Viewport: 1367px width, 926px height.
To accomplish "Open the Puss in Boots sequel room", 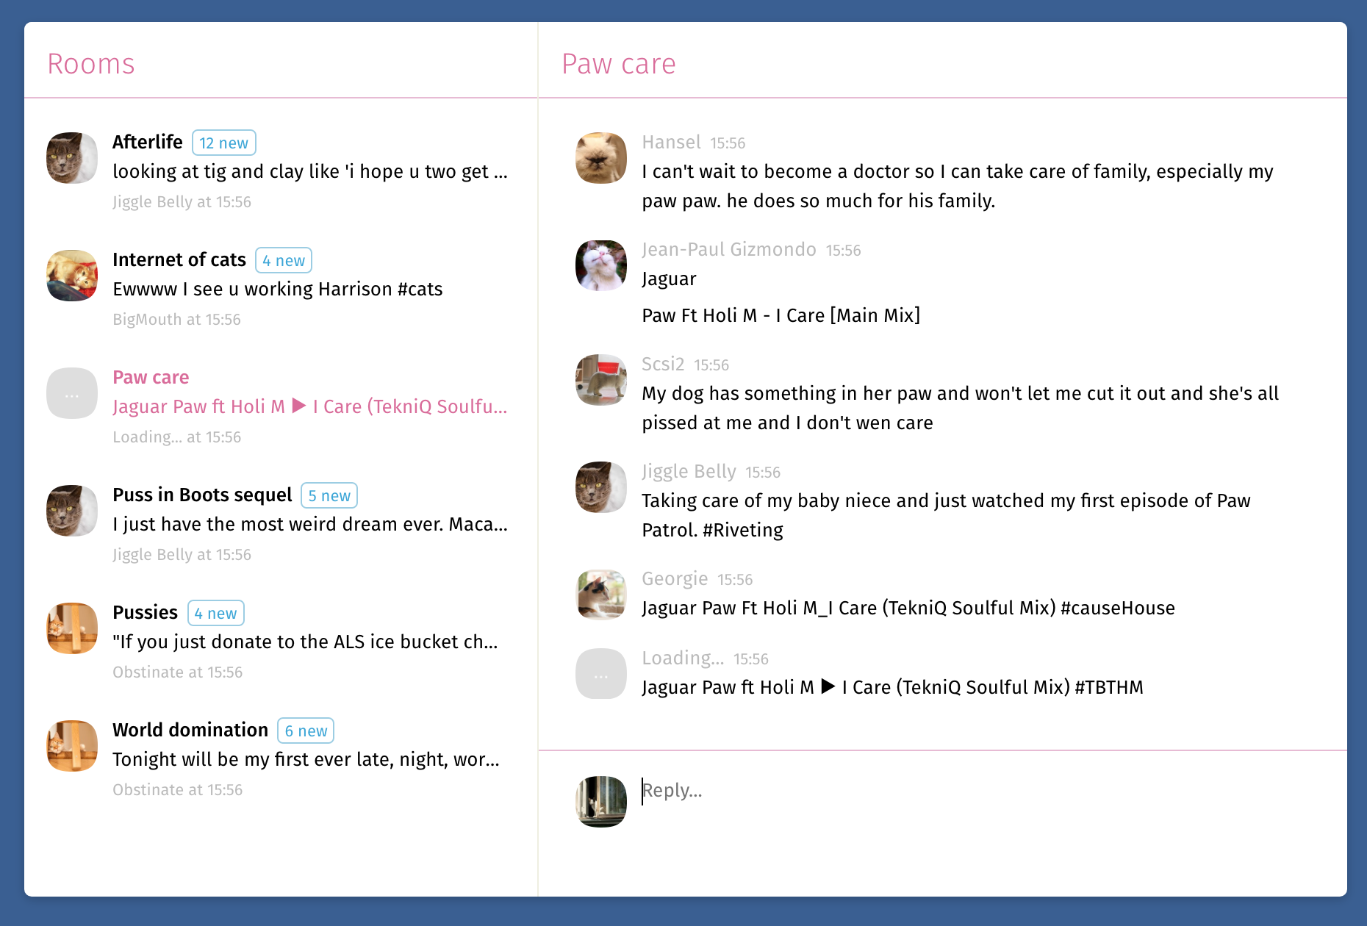I will click(x=202, y=495).
